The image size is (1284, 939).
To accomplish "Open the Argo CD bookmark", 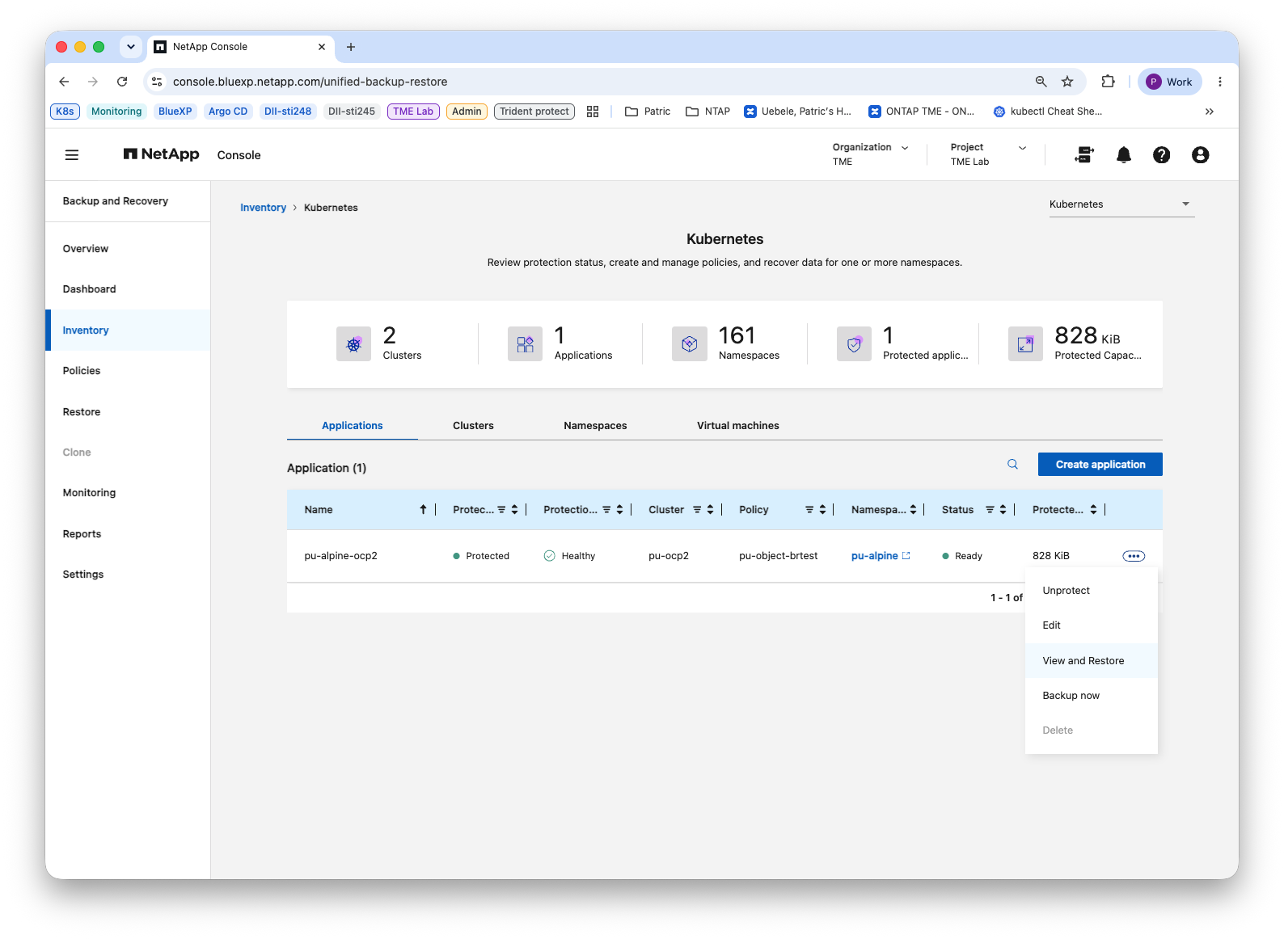I will [x=228, y=112].
